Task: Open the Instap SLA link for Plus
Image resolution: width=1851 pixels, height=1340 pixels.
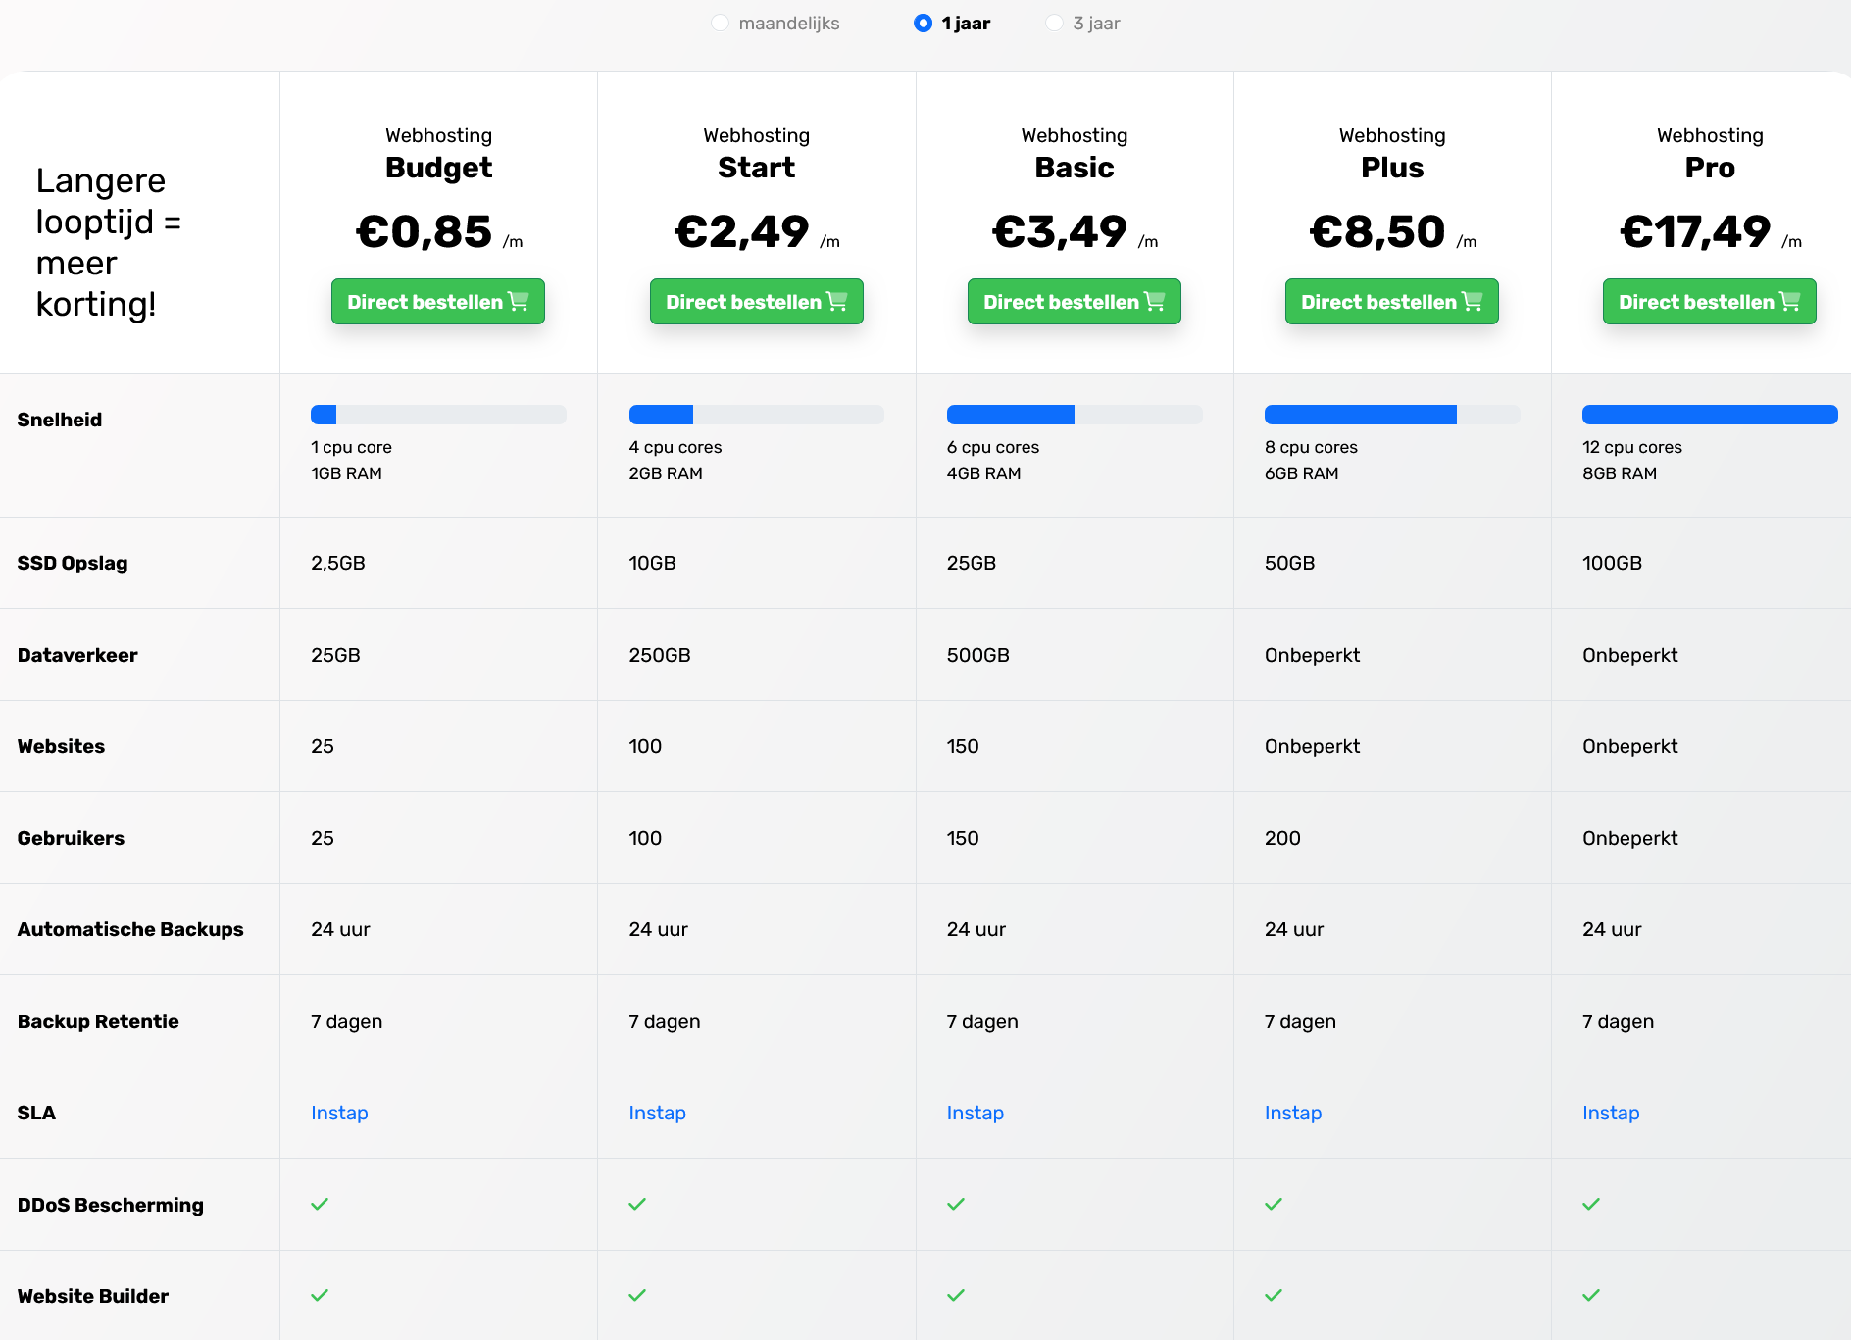Action: [x=1292, y=1113]
